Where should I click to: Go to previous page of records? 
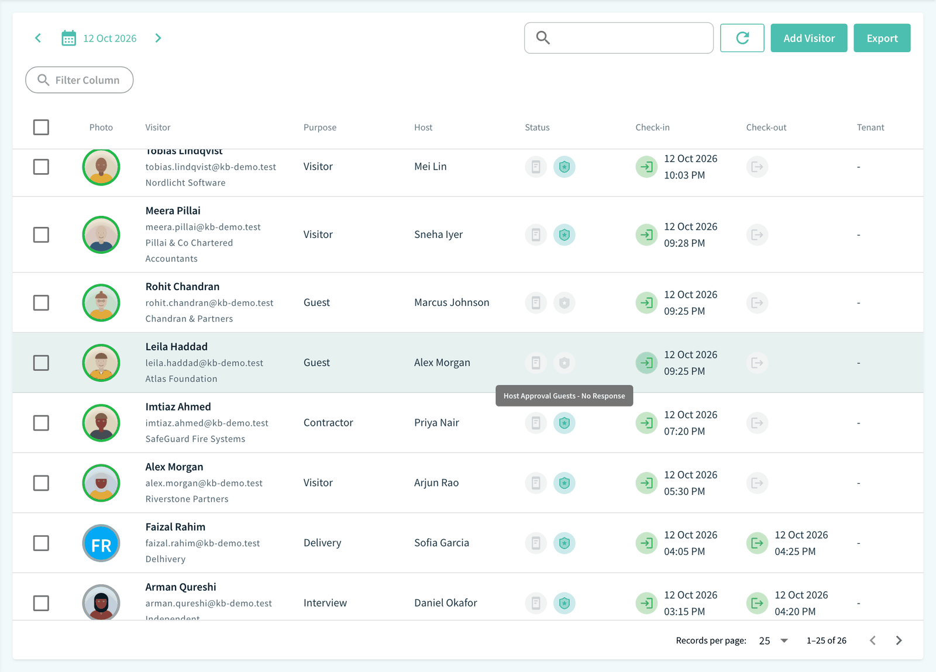pyautogui.click(x=872, y=640)
